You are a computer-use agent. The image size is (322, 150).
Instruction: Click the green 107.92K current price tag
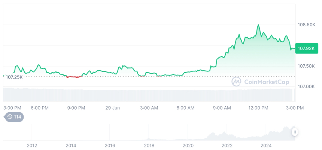[x=306, y=49]
